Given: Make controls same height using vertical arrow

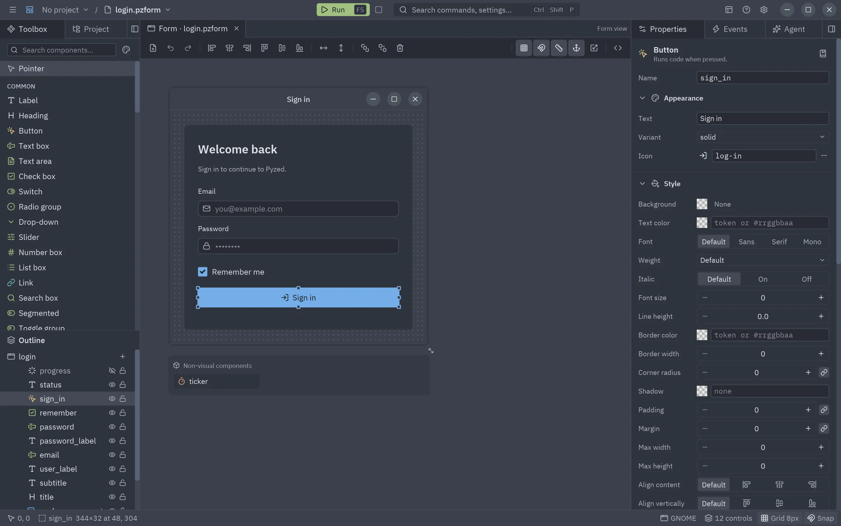Looking at the screenshot, I should coord(341,48).
